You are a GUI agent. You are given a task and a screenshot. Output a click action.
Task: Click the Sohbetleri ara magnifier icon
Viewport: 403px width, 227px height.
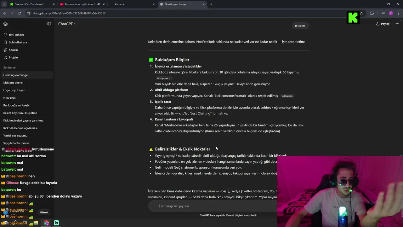coord(5,42)
